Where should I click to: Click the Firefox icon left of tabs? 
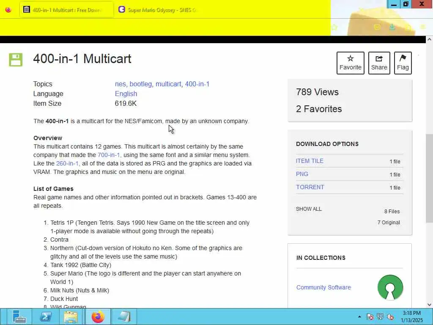click(x=8, y=10)
